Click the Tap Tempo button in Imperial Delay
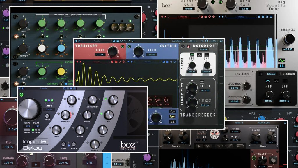 point(27,130)
